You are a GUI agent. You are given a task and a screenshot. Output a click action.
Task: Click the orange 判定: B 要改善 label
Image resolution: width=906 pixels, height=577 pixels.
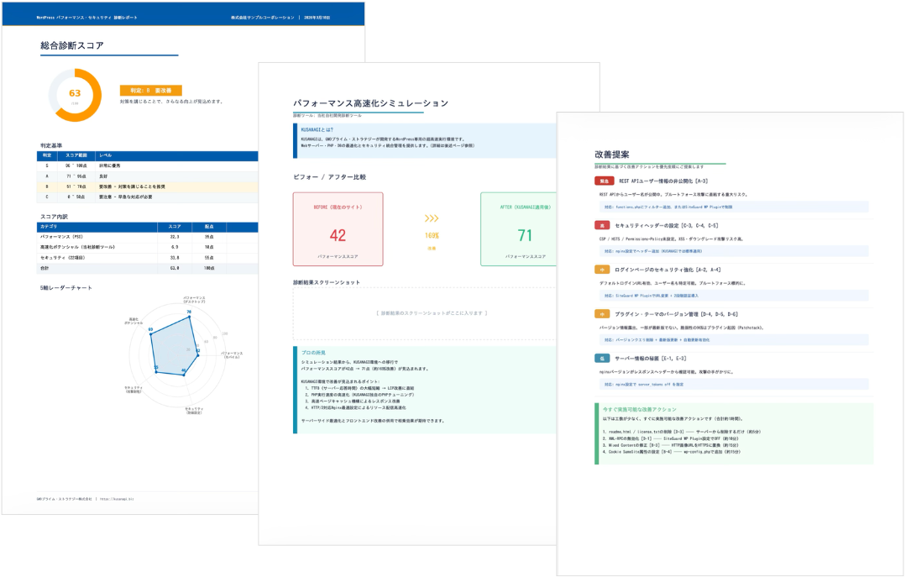(x=151, y=91)
